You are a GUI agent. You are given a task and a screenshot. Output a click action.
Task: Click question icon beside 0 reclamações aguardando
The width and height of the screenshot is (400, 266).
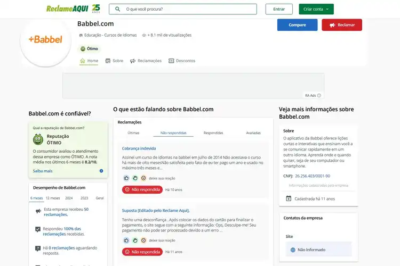coord(38,248)
